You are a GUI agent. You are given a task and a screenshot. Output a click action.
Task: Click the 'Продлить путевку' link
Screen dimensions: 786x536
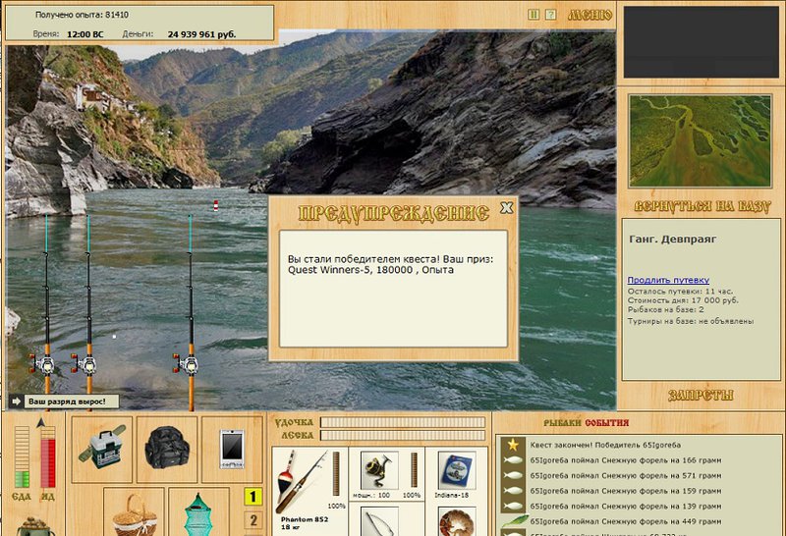[x=668, y=280]
